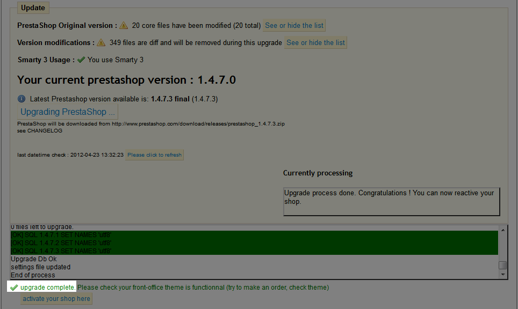Click the Update section legend
This screenshot has width=518, height=309.
[33, 8]
